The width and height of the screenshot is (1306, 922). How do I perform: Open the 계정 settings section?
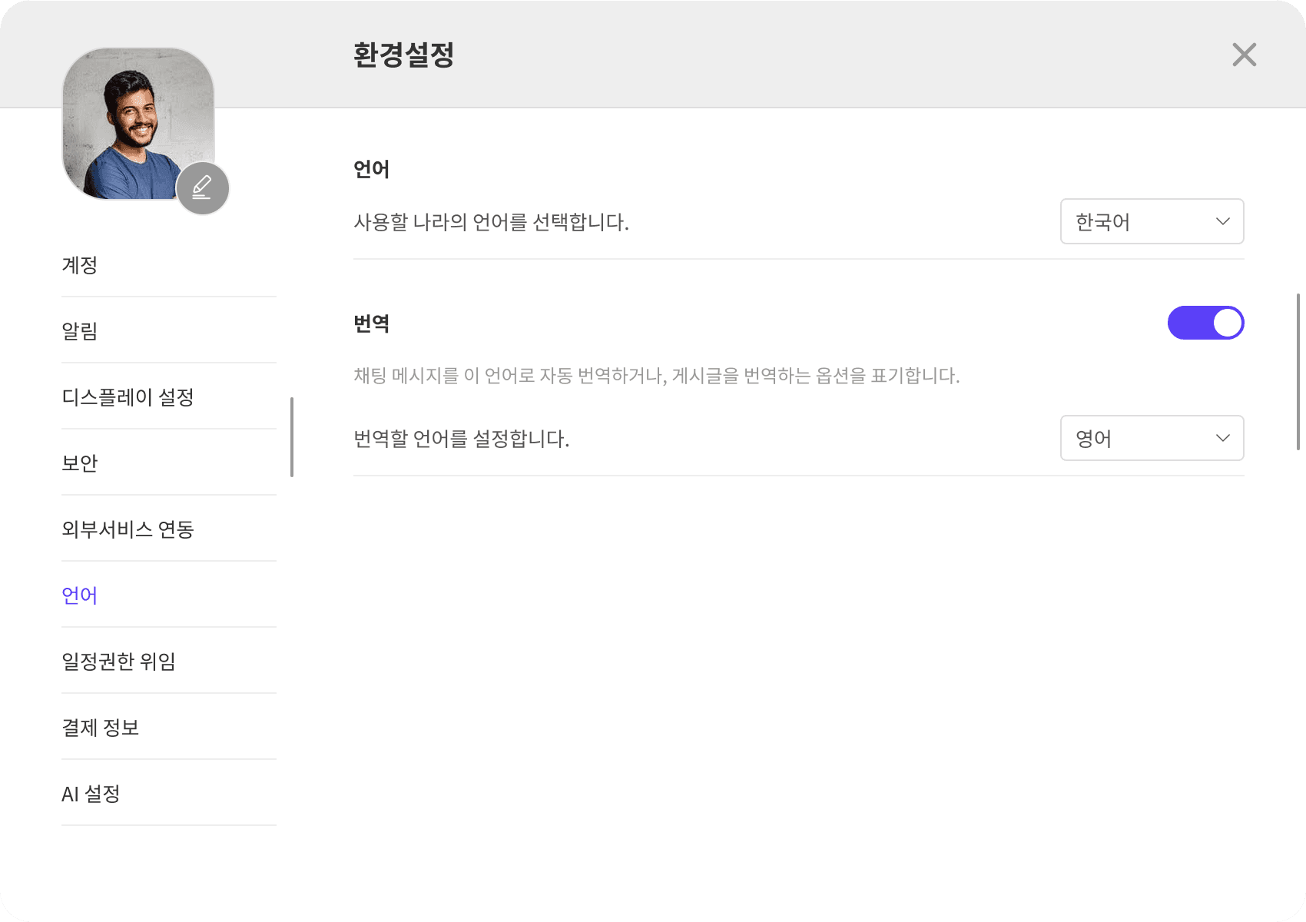[x=169, y=265]
